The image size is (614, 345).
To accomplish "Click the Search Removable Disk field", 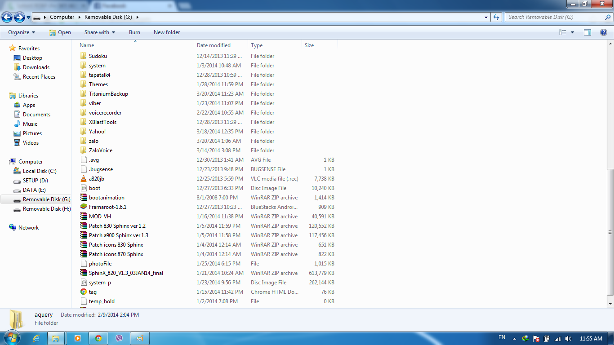I will click(x=555, y=17).
